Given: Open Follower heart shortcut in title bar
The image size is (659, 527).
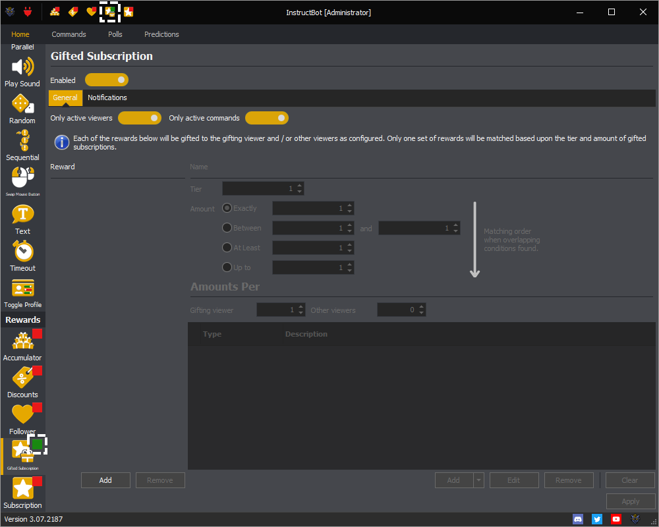Looking at the screenshot, I should [x=91, y=12].
